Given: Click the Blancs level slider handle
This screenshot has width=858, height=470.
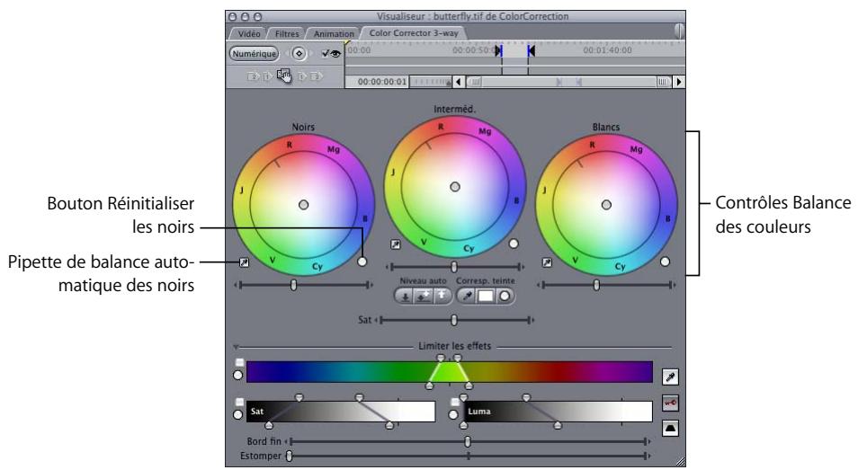Looking at the screenshot, I should coord(596,285).
